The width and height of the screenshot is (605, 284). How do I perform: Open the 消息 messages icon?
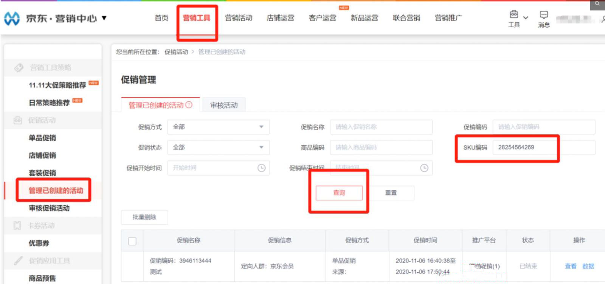click(544, 15)
